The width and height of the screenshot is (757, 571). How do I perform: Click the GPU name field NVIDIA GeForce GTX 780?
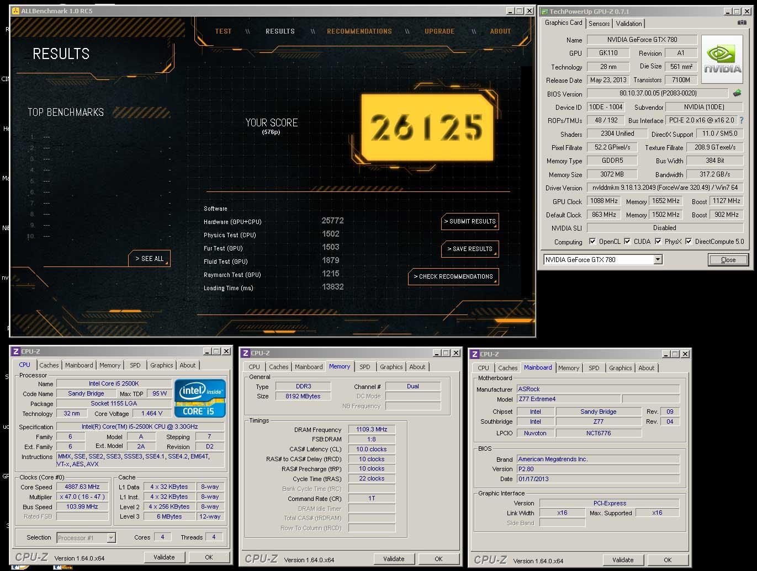[642, 40]
